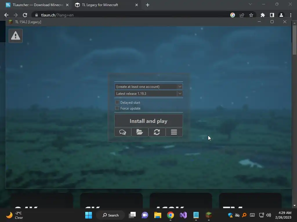Viewport: 297px width, 222px height.
Task: Open the account selection dropdown
Action: (x=148, y=87)
